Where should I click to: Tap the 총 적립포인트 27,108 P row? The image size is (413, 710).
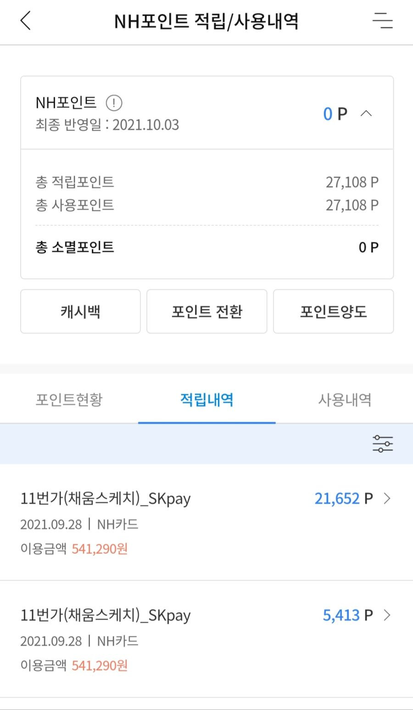[207, 182]
